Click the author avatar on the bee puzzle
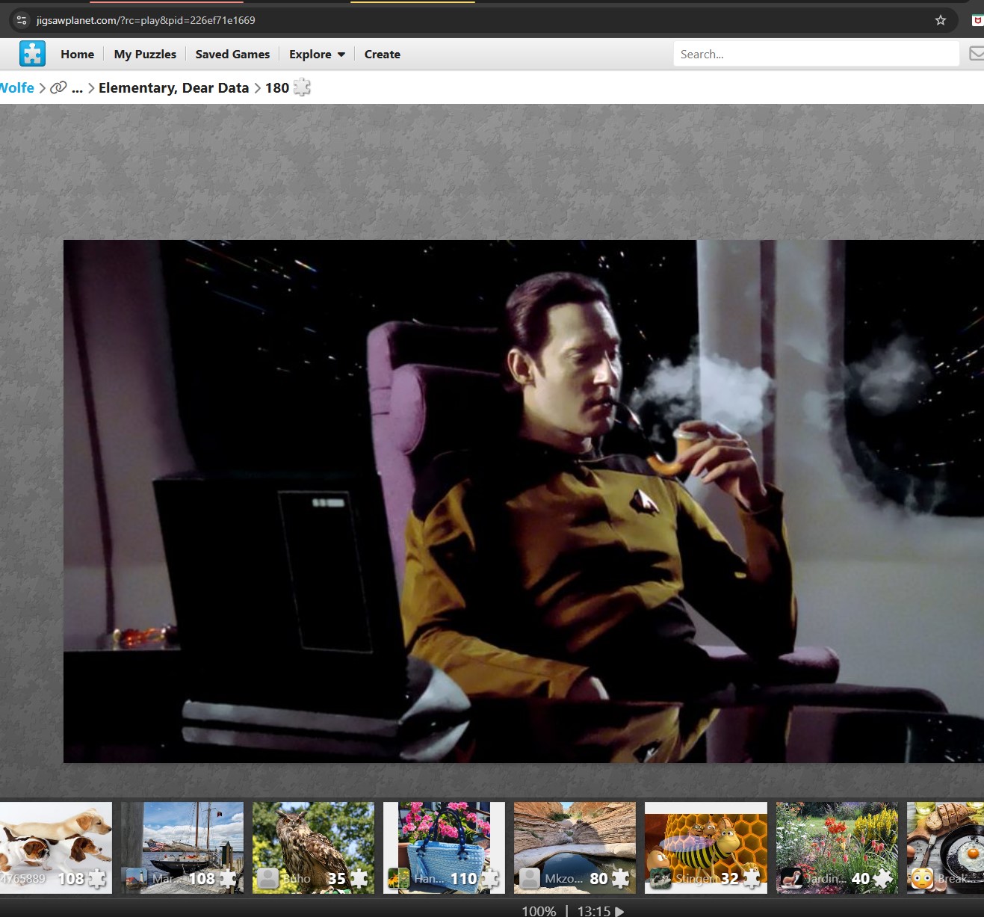Screen dimensions: 984x917 point(660,878)
